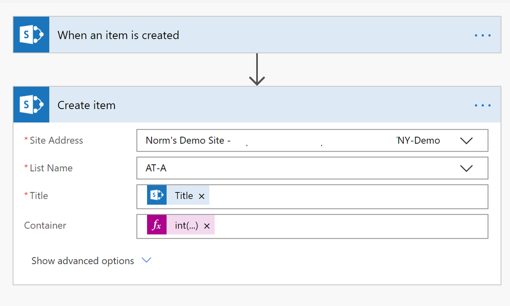Viewport: 510px width, 306px height.
Task: Click the SharePoint icon in the Title token
Action: click(x=157, y=196)
